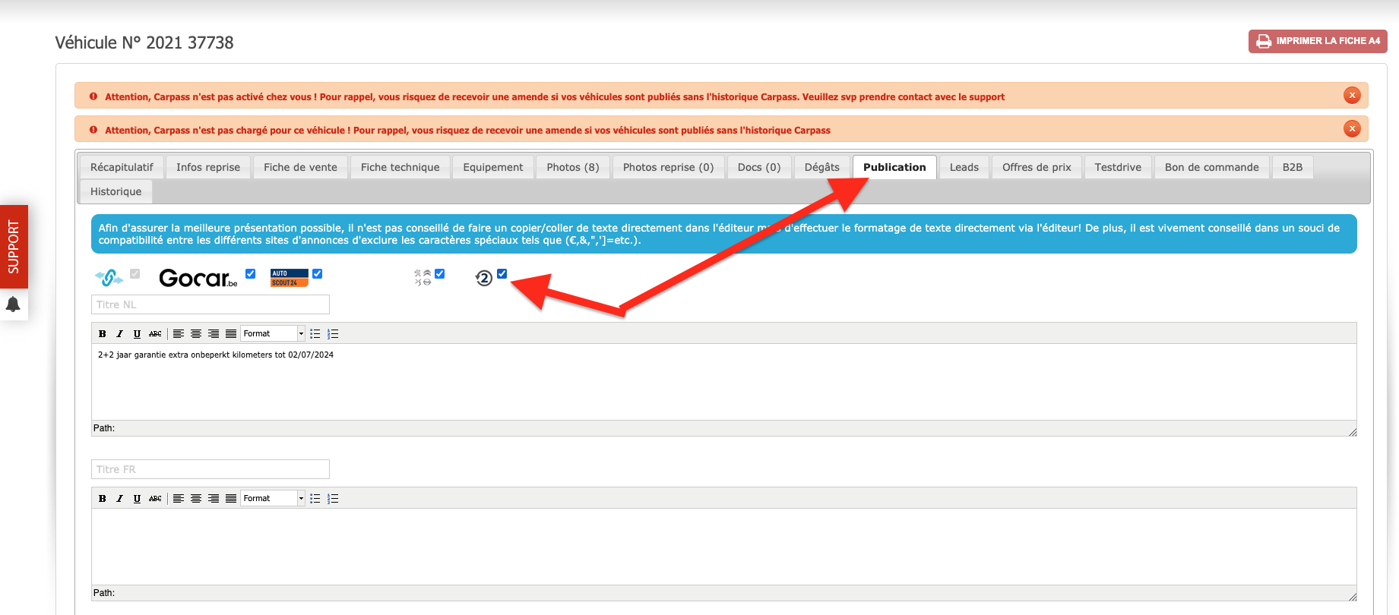Dismiss the Carpass not activated warning
Image resolution: width=1399 pixels, height=615 pixels.
click(x=1352, y=96)
